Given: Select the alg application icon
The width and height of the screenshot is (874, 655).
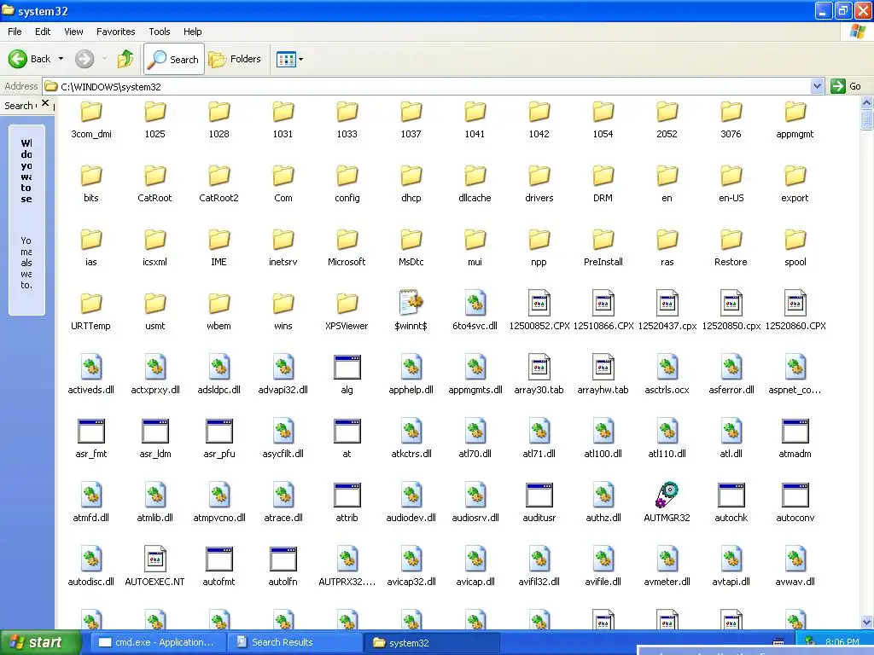Looking at the screenshot, I should point(347,367).
